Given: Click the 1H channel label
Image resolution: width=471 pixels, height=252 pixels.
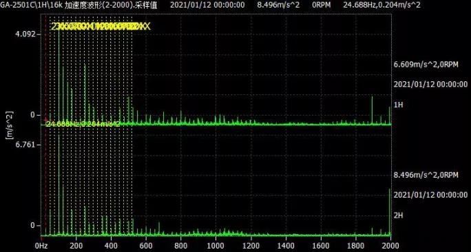Looking at the screenshot, I should [398, 105].
